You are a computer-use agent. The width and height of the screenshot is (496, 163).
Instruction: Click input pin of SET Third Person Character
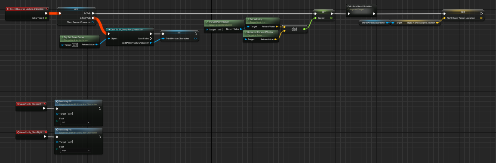tap(163, 39)
